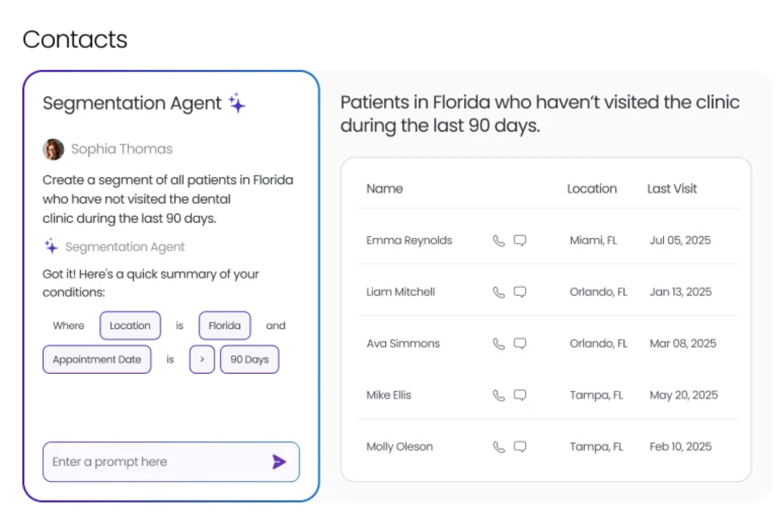776x517 pixels.
Task: Select patient name Emma Reynolds
Action: (409, 240)
